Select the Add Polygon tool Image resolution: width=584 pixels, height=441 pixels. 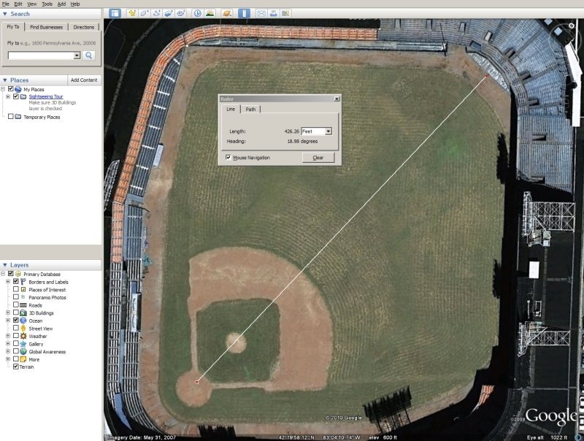click(x=145, y=13)
